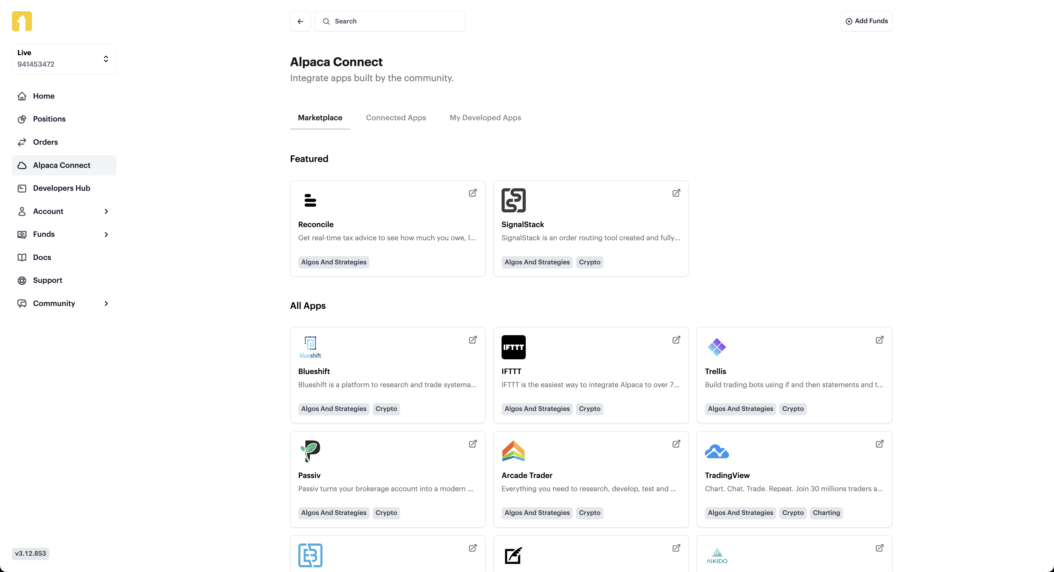Image resolution: width=1054 pixels, height=572 pixels.
Task: Click the Passiv leaf logo
Action: click(x=310, y=451)
